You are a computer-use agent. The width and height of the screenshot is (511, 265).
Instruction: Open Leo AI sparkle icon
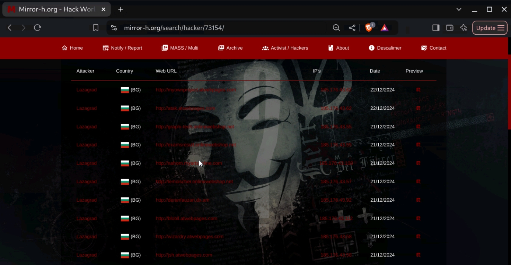coord(463,28)
